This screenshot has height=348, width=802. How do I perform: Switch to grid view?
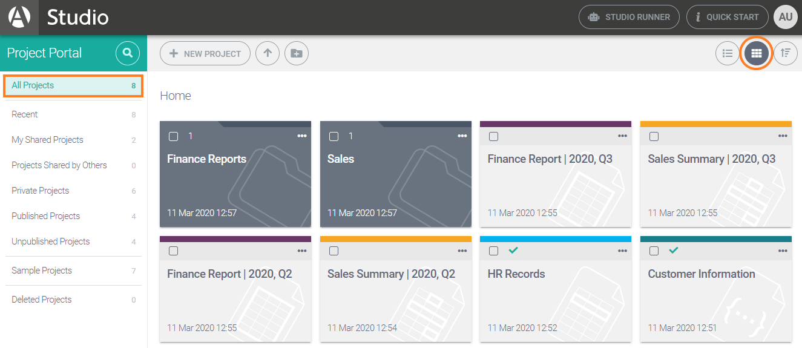pyautogui.click(x=757, y=53)
